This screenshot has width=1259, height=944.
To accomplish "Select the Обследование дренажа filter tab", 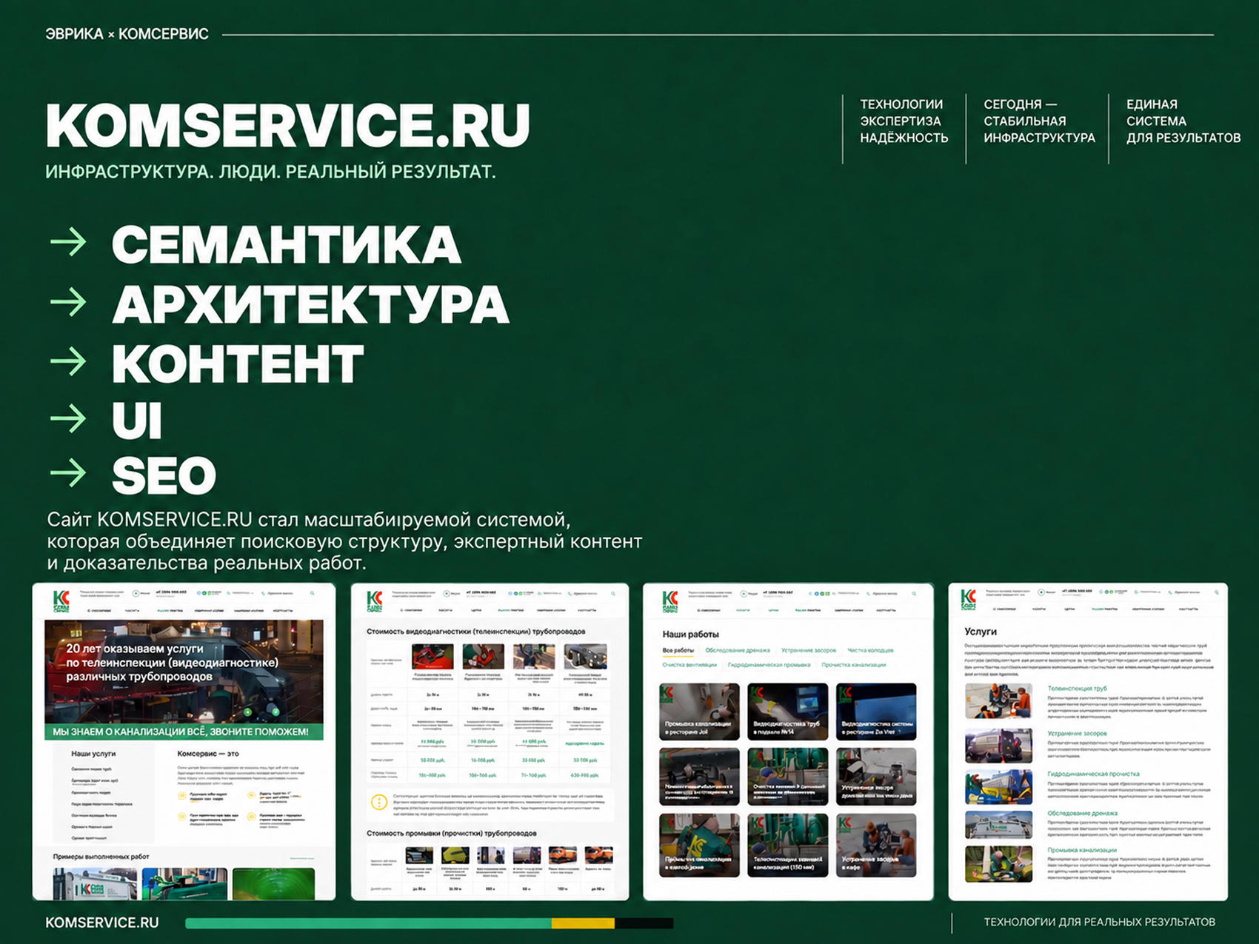I will tap(737, 650).
